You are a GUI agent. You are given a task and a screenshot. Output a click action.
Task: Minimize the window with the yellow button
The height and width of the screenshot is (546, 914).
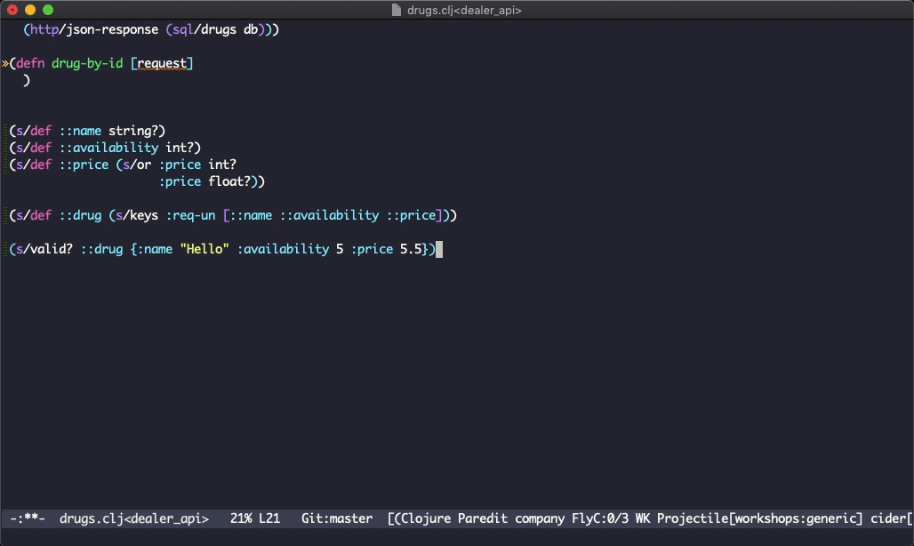click(30, 10)
